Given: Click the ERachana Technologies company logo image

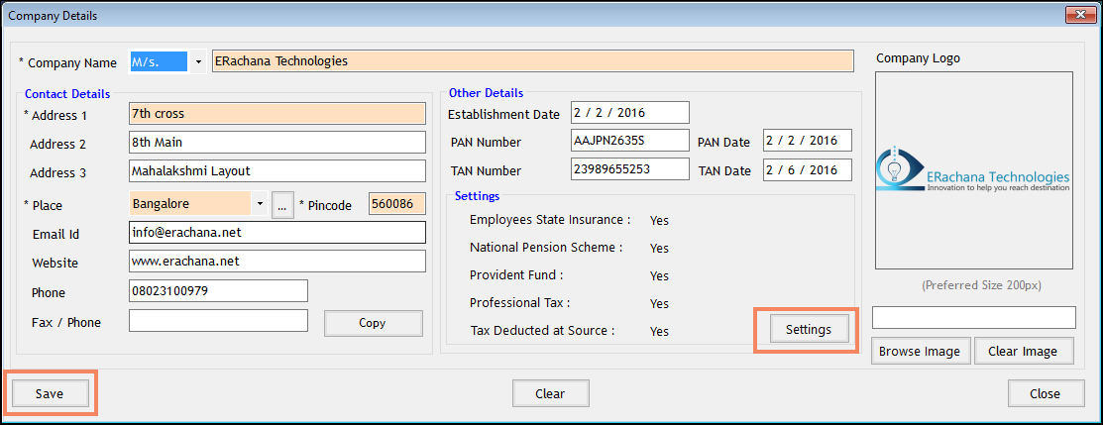Looking at the screenshot, I should click(973, 170).
